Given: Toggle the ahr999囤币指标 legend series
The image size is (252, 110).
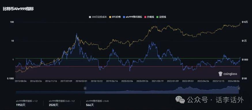Looking at the screenshot, I should click(x=132, y=17).
